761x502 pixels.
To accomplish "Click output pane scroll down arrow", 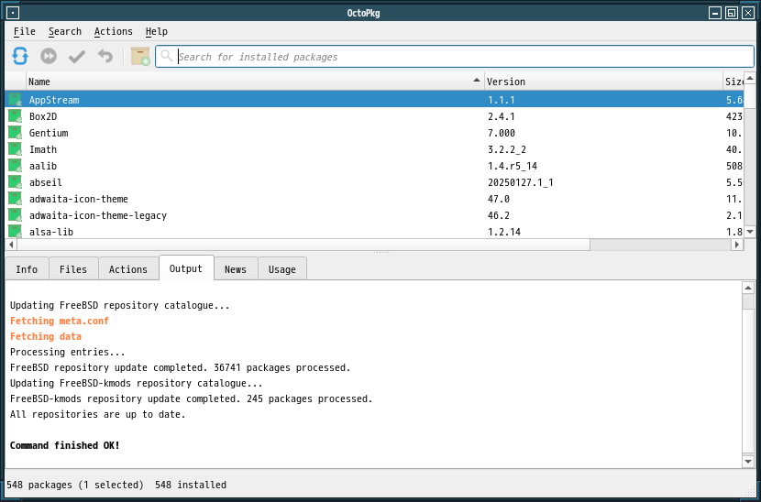I will 748,462.
